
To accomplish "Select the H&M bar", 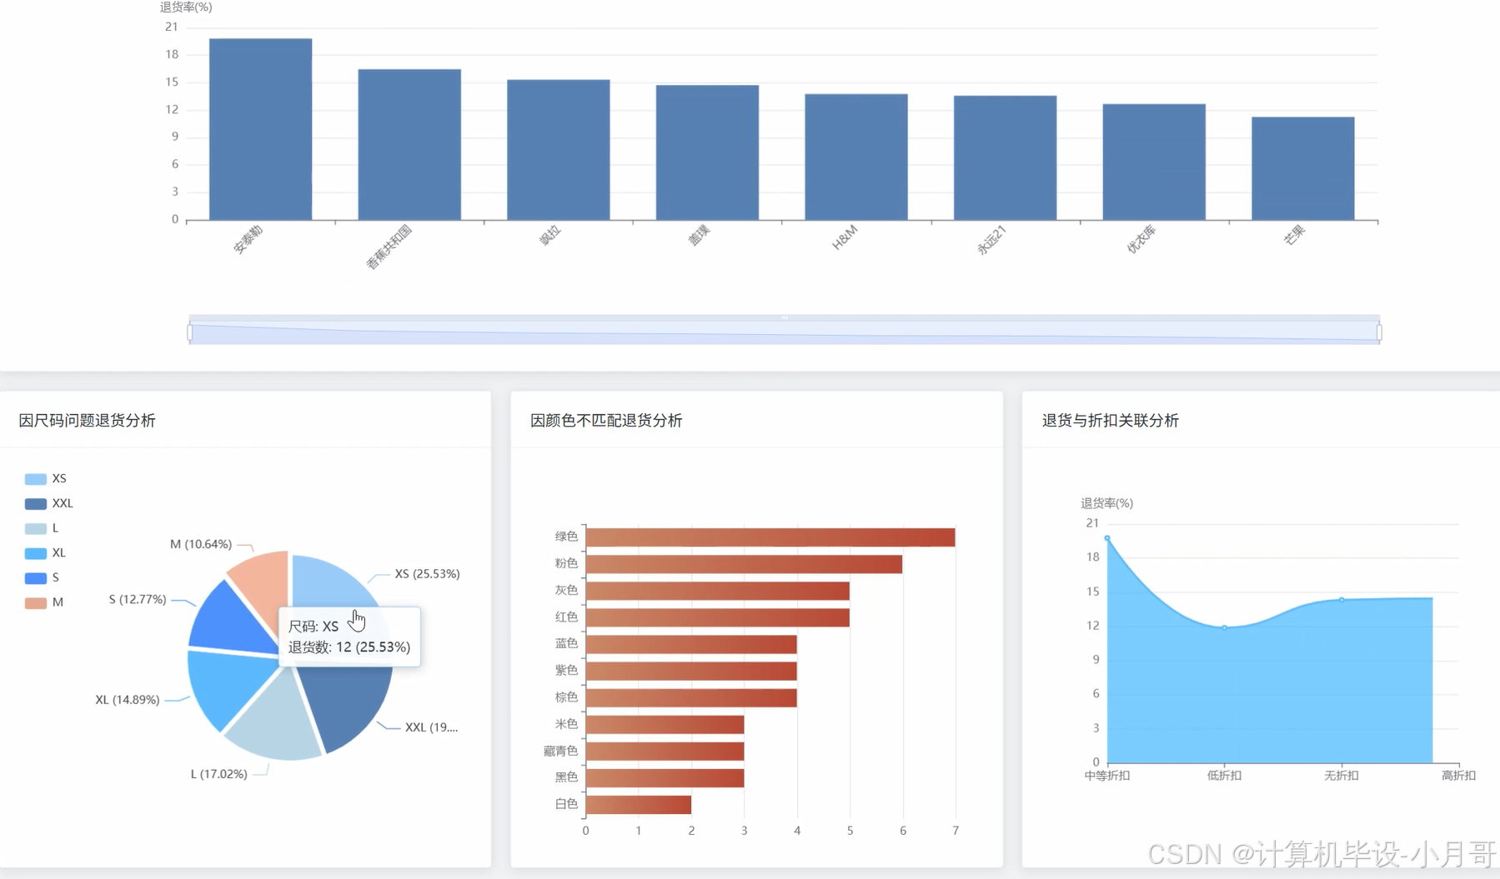I will pyautogui.click(x=856, y=157).
